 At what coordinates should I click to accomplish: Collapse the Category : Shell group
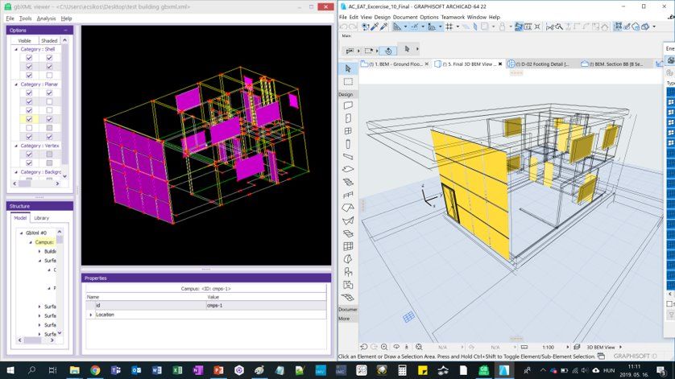[x=16, y=49]
